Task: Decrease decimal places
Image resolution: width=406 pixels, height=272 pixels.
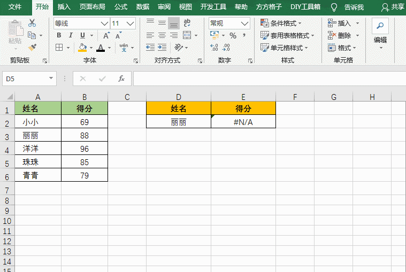Action: pyautogui.click(x=226, y=48)
